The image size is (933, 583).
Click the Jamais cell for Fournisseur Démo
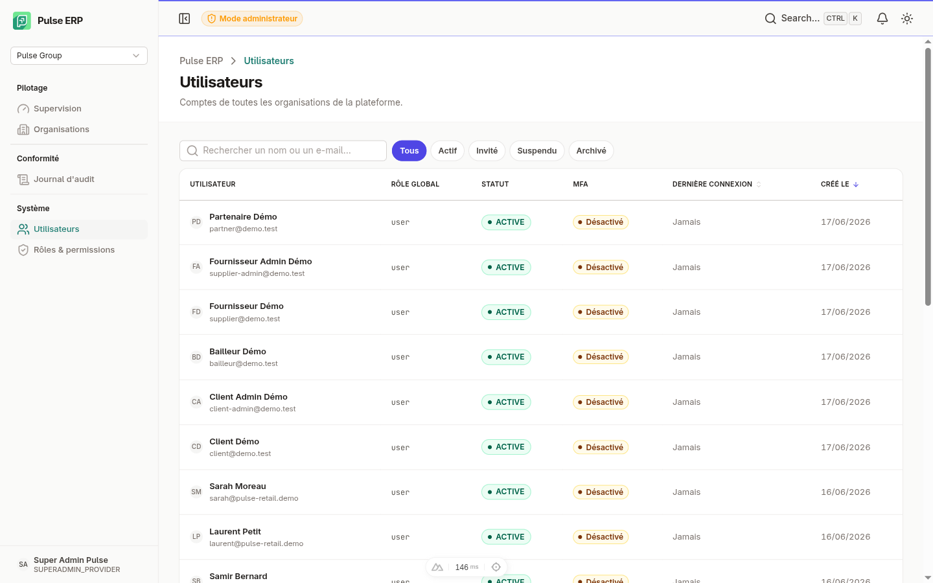(686, 312)
